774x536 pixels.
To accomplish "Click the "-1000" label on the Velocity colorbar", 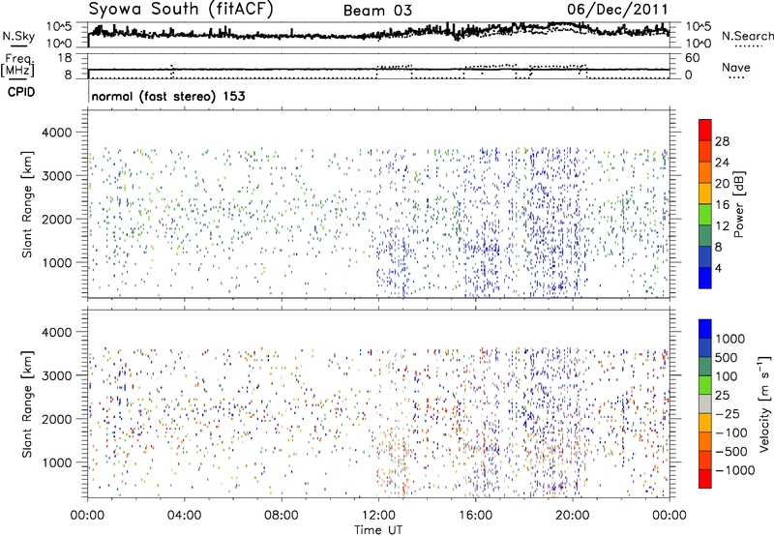I will click(735, 470).
